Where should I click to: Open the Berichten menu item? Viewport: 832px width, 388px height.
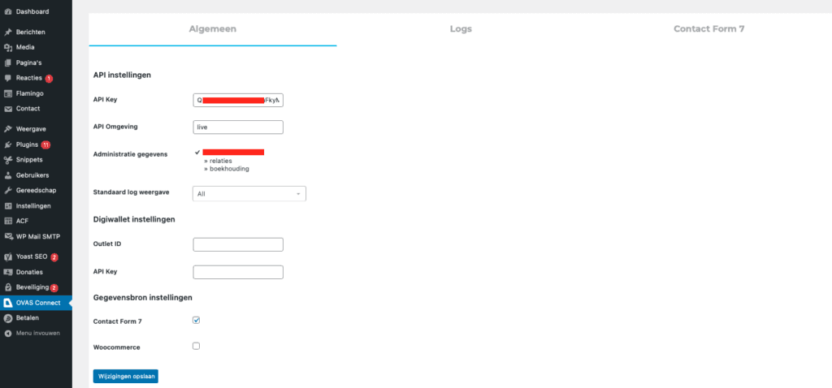point(31,32)
